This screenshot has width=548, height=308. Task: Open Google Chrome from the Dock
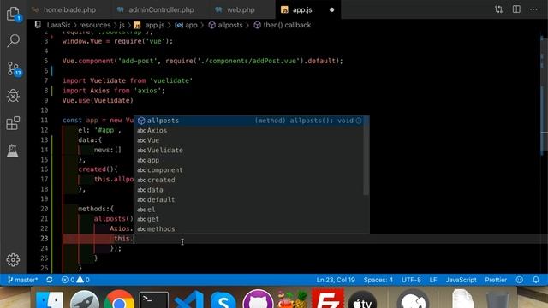(x=119, y=299)
